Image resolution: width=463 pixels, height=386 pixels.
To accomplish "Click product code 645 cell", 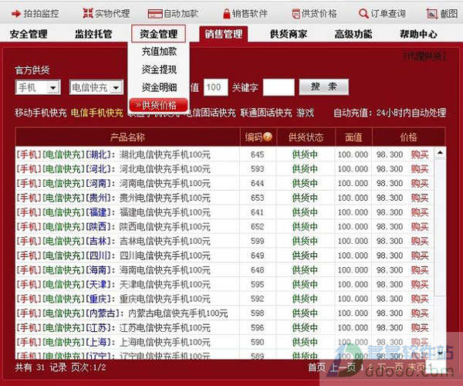I will coord(258,154).
